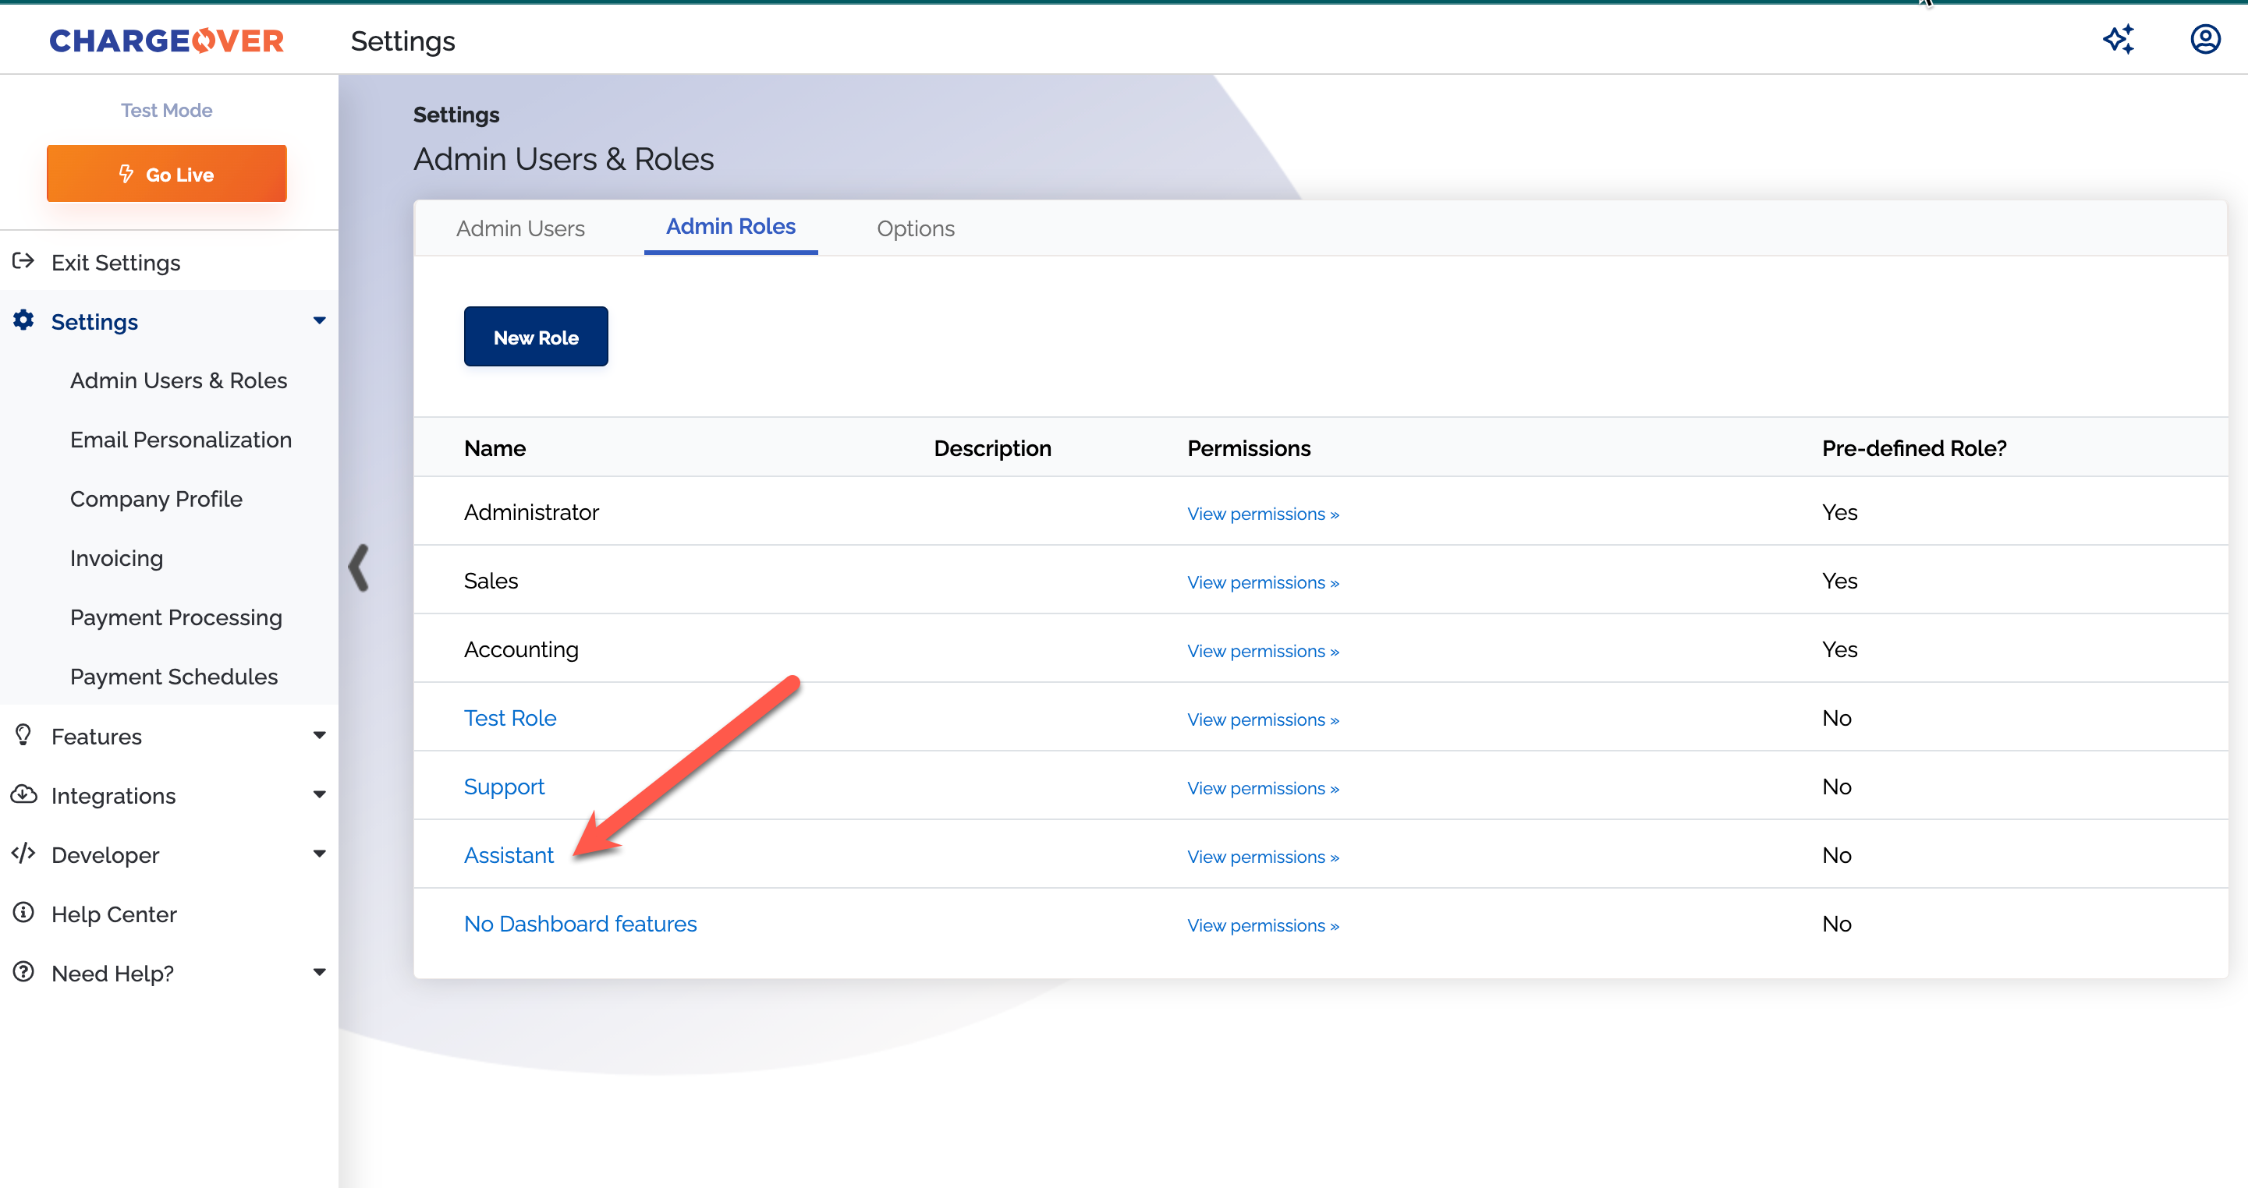This screenshot has height=1188, width=2248.
Task: Open Invoicing settings
Action: point(116,558)
